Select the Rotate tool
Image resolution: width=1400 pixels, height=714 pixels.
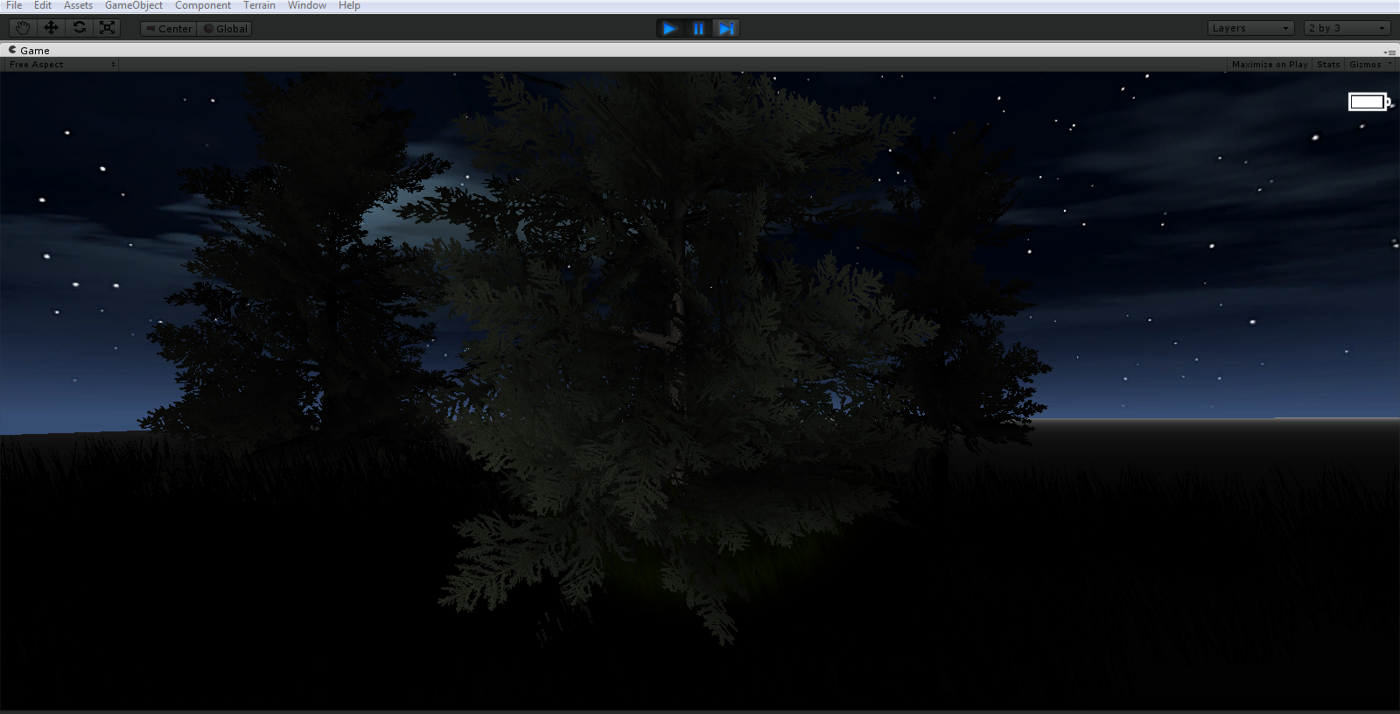tap(79, 28)
